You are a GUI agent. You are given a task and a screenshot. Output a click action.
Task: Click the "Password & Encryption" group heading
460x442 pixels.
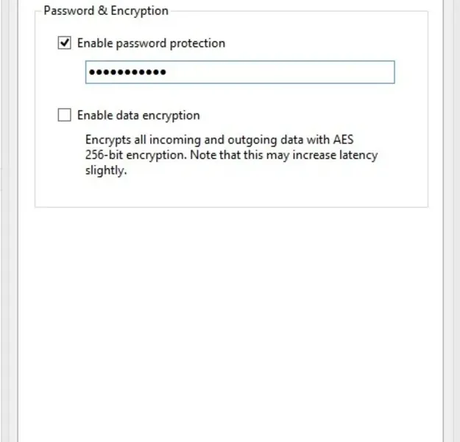(106, 11)
